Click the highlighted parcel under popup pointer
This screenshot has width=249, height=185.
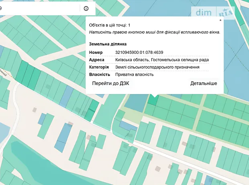click(x=153, y=101)
